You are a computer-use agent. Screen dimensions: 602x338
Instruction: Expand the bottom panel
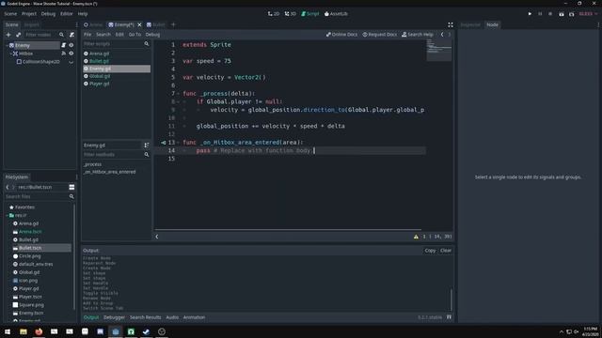click(449, 317)
